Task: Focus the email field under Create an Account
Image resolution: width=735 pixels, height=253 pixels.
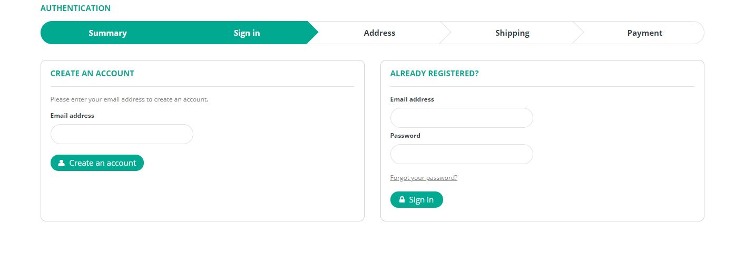Action: coord(122,134)
